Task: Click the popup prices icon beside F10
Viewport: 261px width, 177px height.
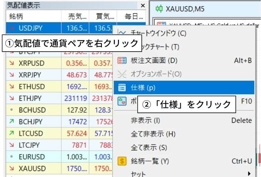Action: coord(122,101)
